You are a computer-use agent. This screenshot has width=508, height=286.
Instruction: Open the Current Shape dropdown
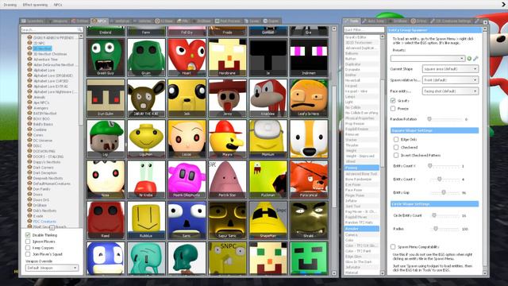pyautogui.click(x=450, y=69)
